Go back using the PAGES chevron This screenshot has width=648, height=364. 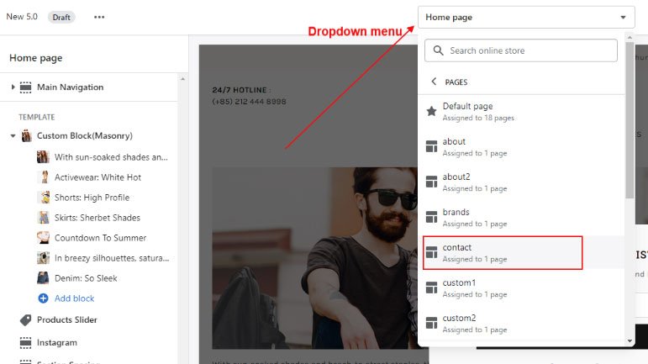coord(434,82)
